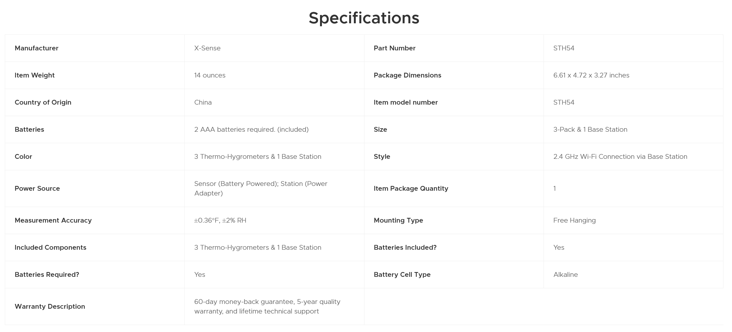This screenshot has width=732, height=332.
Task: Click the Included Components value text
Action: 258,247
